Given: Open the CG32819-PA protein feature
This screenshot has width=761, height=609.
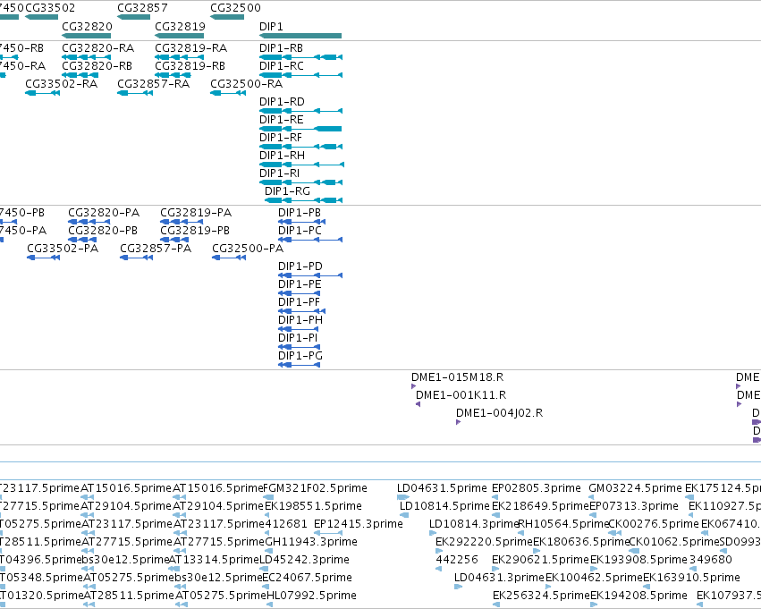Looking at the screenshot, I should pyautogui.click(x=182, y=222).
